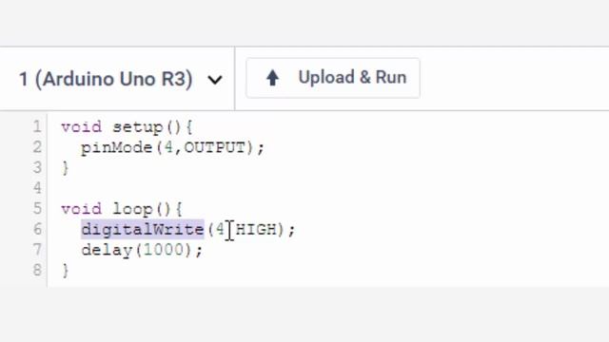The height and width of the screenshot is (342, 609).
Task: Open the 1 (Arduino Uno R3) device selector
Action: (x=121, y=79)
